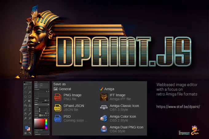The image size is (209, 139).
Task: Select the rounded Rectangle shape tool
Action: click(30, 97)
